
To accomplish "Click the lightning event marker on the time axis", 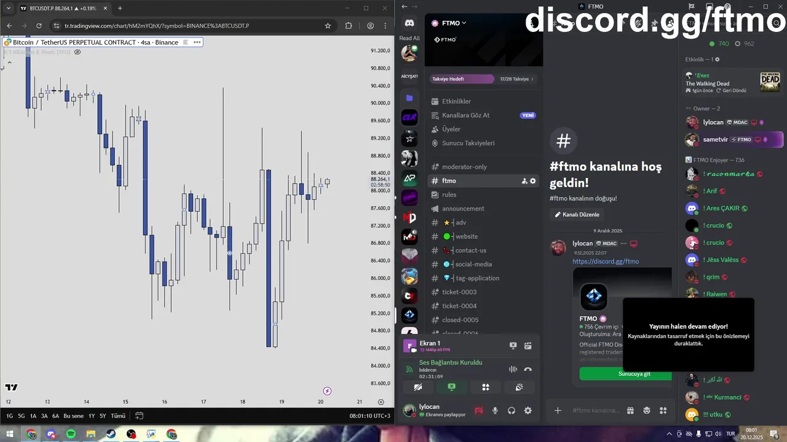I will pyautogui.click(x=327, y=391).
